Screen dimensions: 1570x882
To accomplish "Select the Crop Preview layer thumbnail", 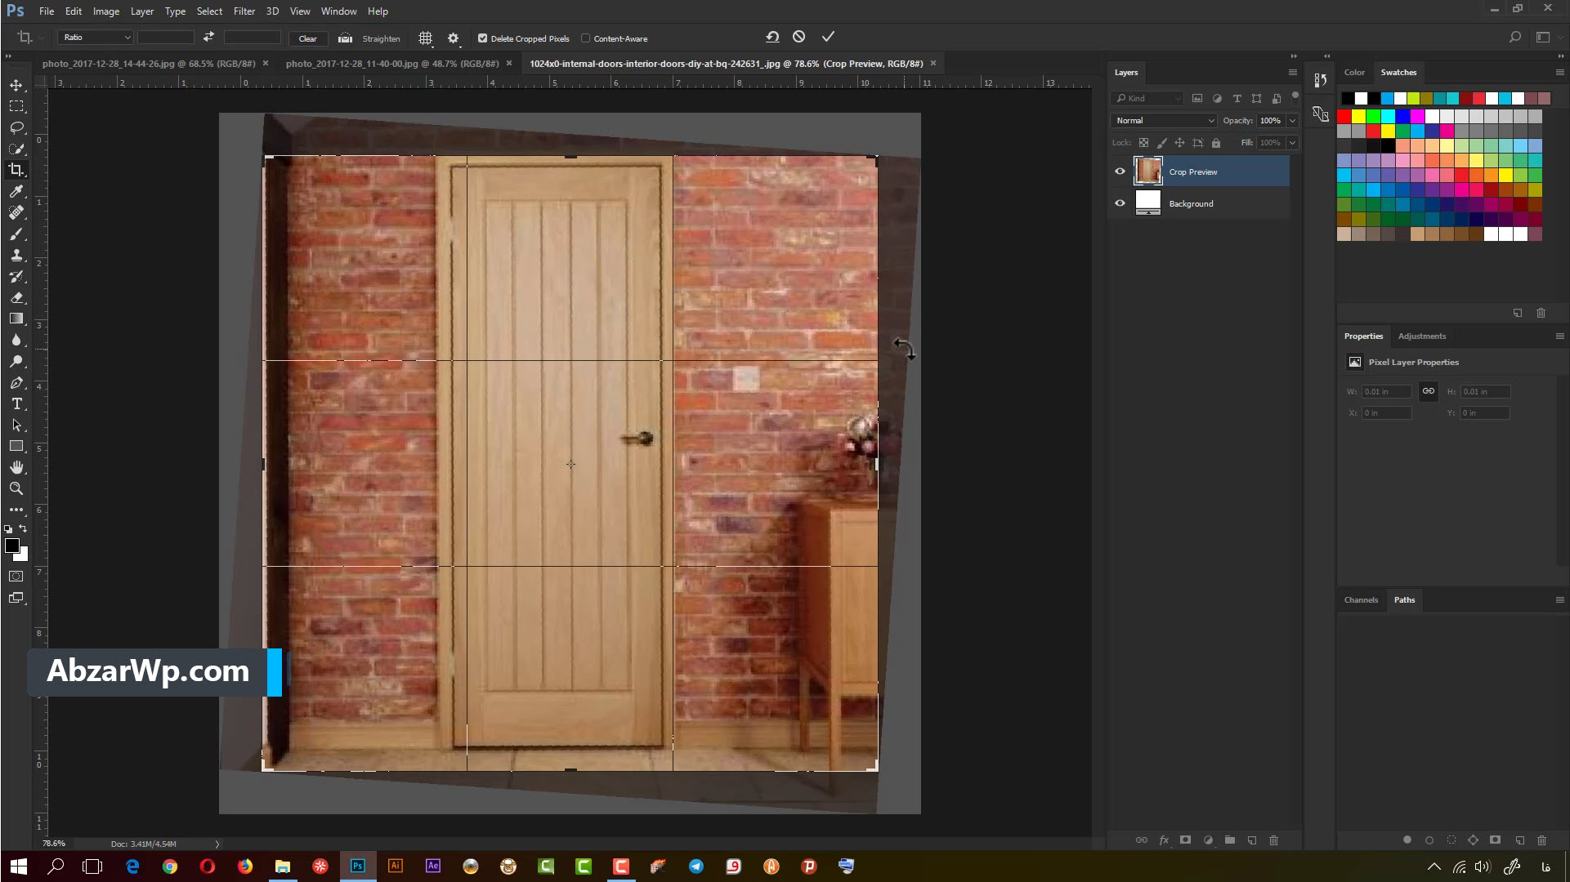I will [x=1147, y=171].
